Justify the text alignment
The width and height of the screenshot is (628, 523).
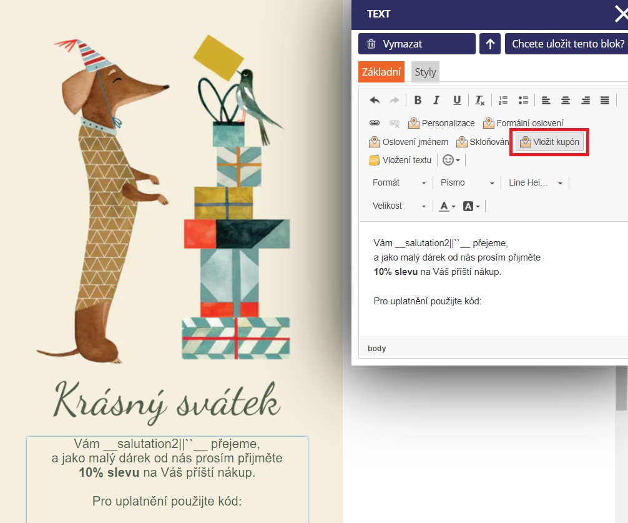[x=604, y=100]
